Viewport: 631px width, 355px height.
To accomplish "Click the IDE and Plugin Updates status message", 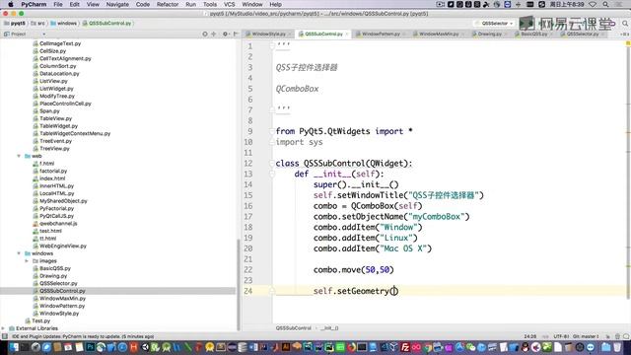I will click(83, 336).
